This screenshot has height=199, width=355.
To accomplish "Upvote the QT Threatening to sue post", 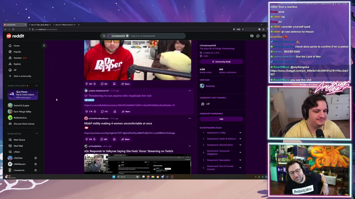I will (87, 111).
